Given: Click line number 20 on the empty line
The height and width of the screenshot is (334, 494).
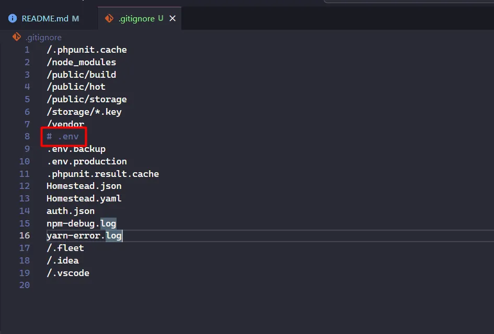Looking at the screenshot, I should [25, 285].
